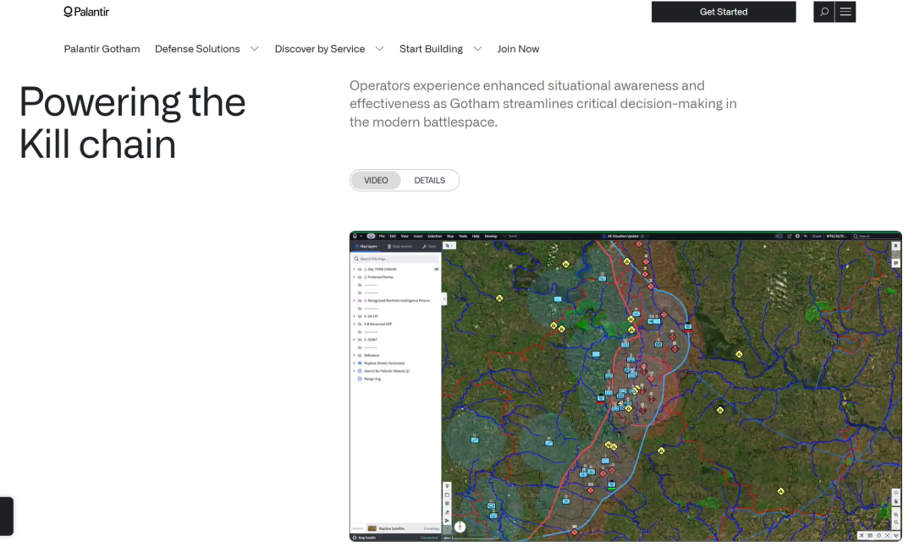Open the File menu in Gotham app
This screenshot has width=914, height=546.
[382, 237]
